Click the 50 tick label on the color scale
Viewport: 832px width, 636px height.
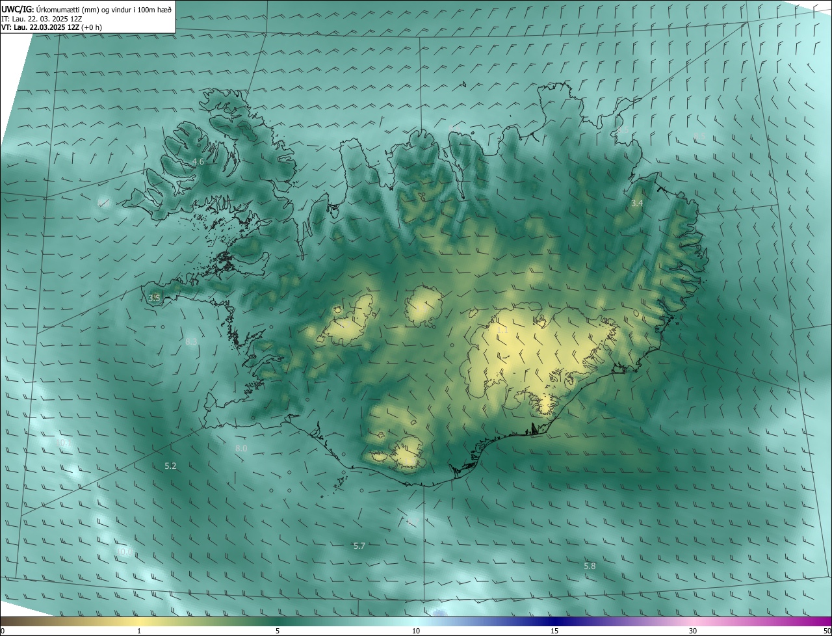click(x=827, y=631)
